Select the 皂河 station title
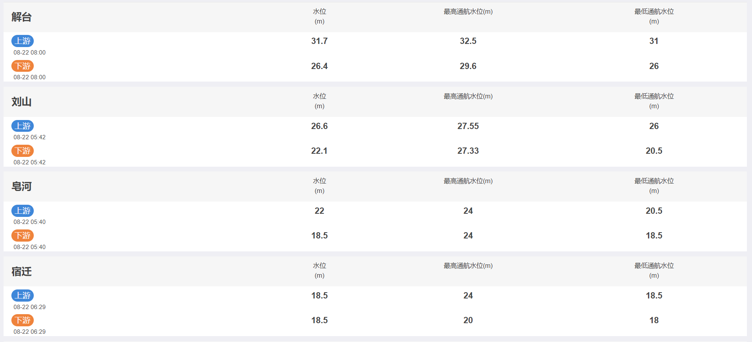This screenshot has height=342, width=752. tap(22, 186)
